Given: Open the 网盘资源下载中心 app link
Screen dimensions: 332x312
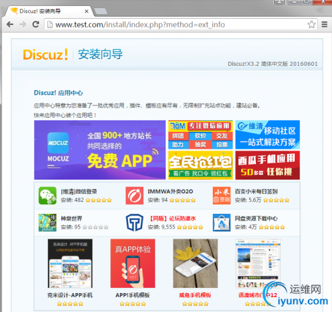Looking at the screenshot, I should click(x=256, y=219).
